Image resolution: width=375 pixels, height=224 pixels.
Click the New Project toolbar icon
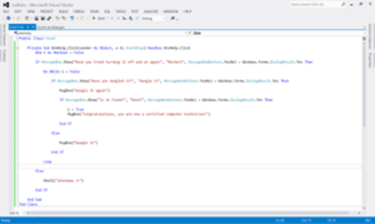click(x=27, y=18)
